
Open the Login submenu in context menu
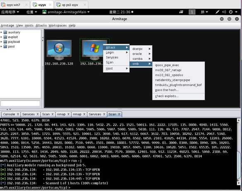pyautogui.click(x=116, y=53)
